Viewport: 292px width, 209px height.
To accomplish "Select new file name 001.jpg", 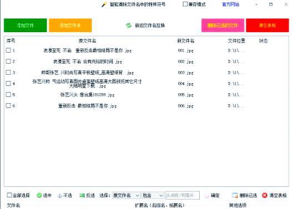I will pos(185,50).
